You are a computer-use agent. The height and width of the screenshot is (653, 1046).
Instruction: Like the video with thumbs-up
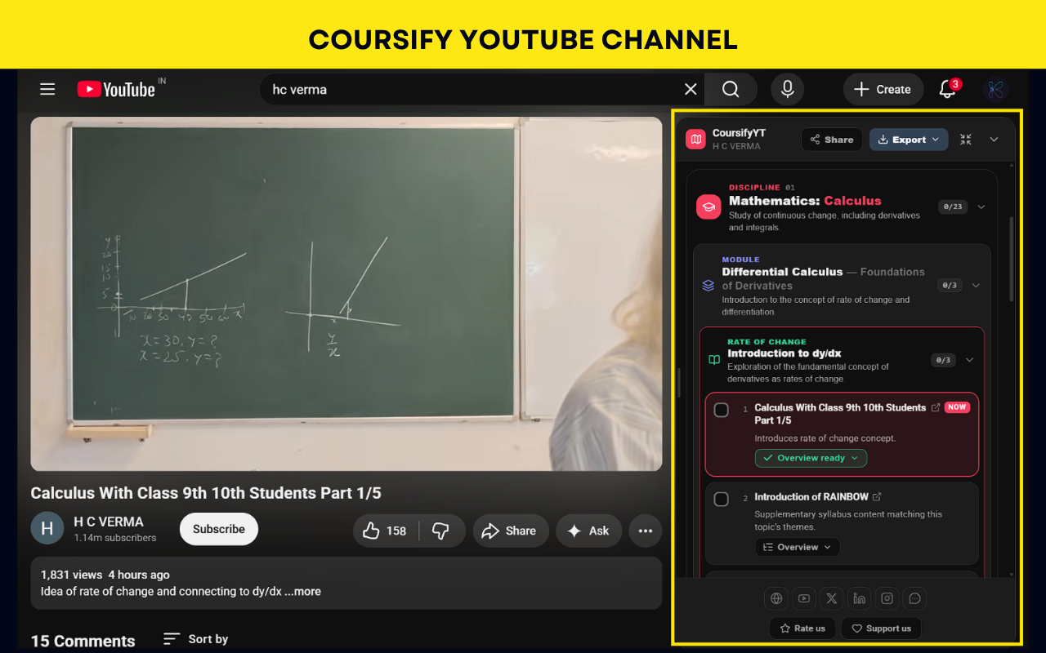click(x=386, y=531)
